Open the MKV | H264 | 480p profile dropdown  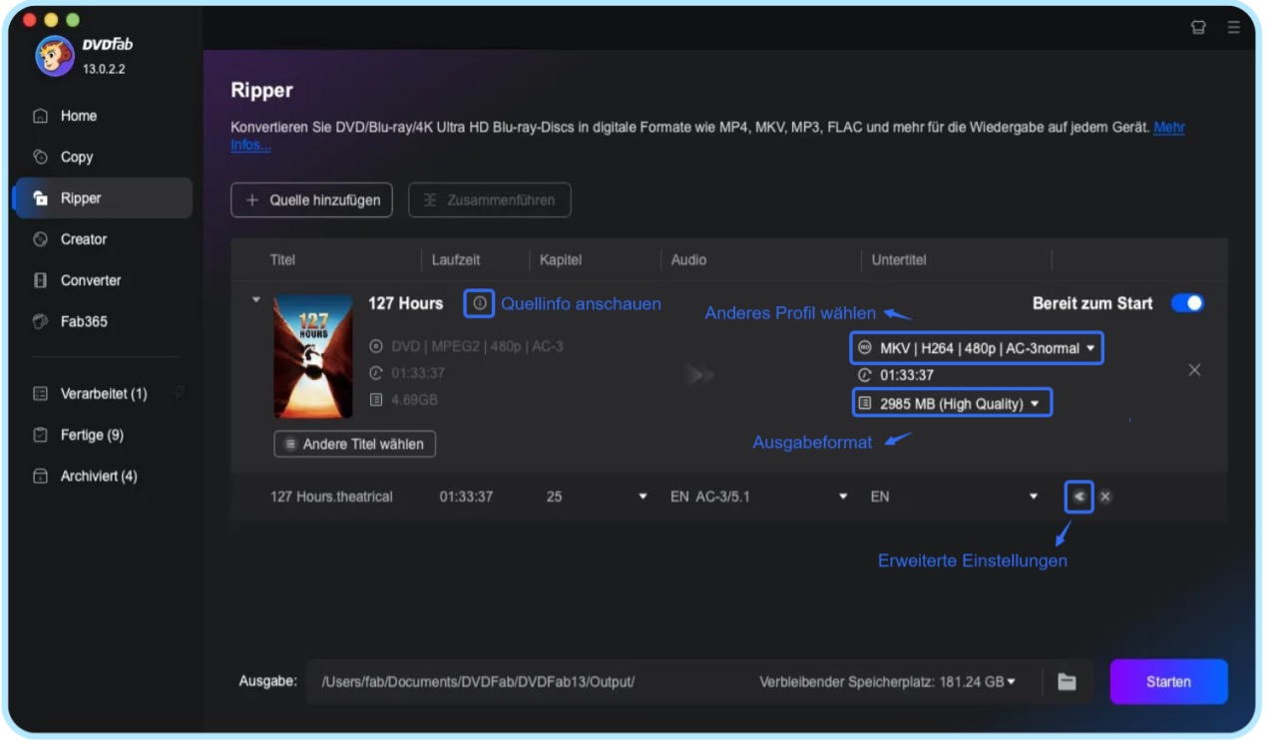tap(977, 348)
